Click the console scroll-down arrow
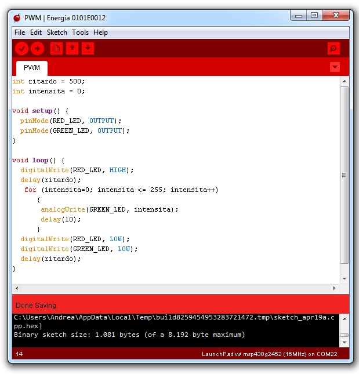This screenshot has height=374, width=359. click(345, 343)
